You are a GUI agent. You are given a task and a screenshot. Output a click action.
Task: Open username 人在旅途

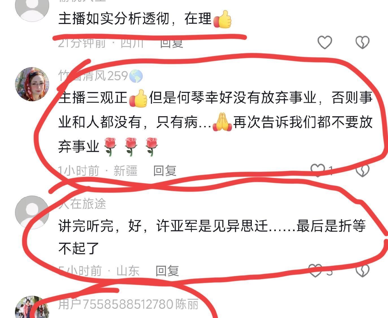click(x=82, y=203)
